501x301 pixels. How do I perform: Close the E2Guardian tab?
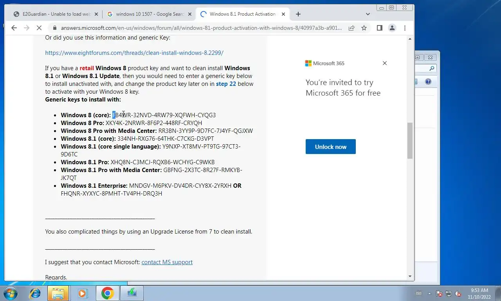click(96, 14)
